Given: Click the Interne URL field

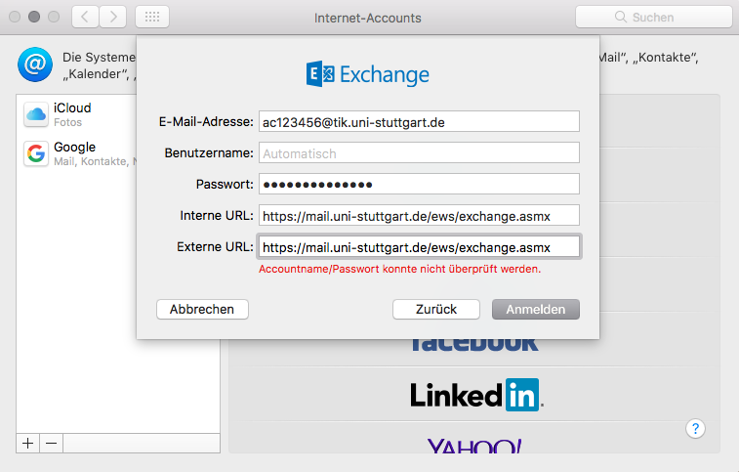Looking at the screenshot, I should [x=419, y=216].
